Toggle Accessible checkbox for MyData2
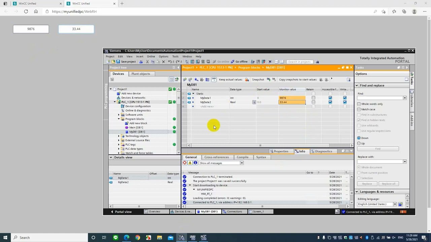Viewport: 431px width, 242px height. pos(330,102)
